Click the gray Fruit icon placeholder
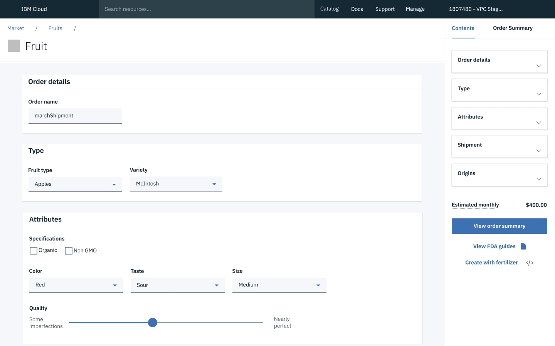The width and height of the screenshot is (555, 346). [14, 46]
